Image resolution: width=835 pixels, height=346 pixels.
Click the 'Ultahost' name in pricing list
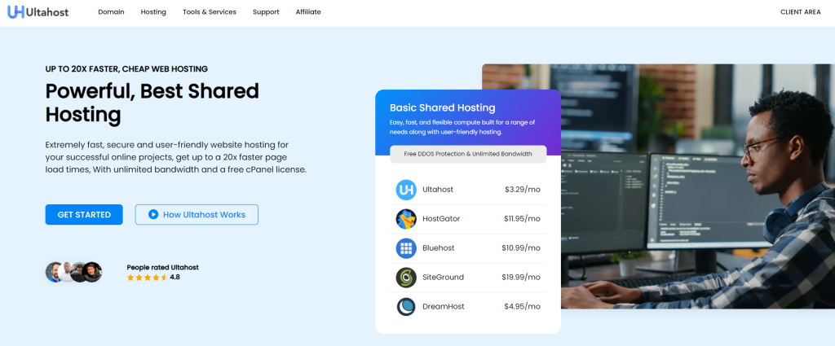click(438, 189)
